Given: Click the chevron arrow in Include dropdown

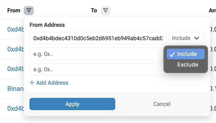Looking at the screenshot, I should click(x=197, y=38).
